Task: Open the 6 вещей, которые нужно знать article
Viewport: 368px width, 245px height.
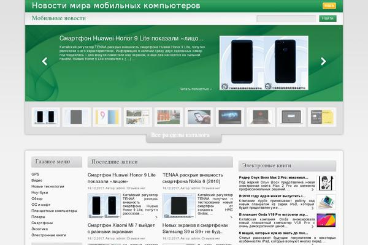Action: (x=274, y=233)
